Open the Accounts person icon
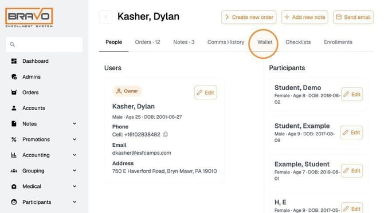Image resolution: width=384 pixels, height=213 pixels. click(x=14, y=108)
